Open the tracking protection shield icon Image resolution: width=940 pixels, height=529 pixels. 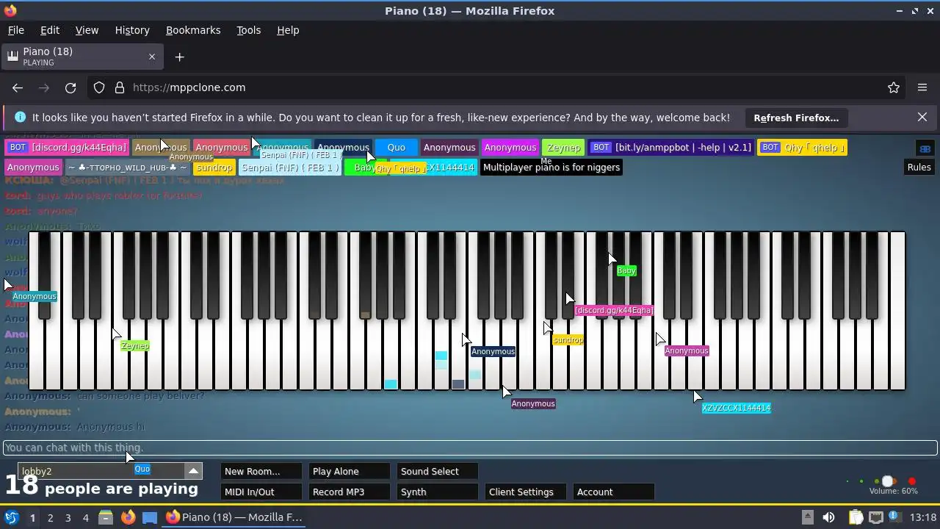tap(99, 87)
